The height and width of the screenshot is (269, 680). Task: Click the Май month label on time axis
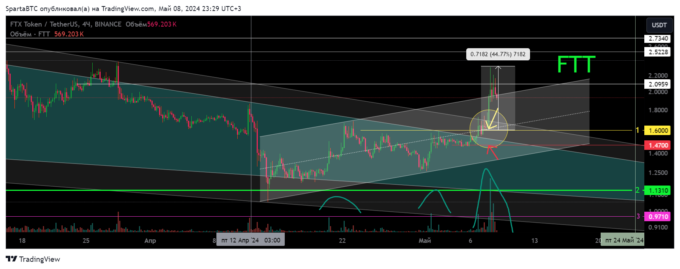click(424, 241)
